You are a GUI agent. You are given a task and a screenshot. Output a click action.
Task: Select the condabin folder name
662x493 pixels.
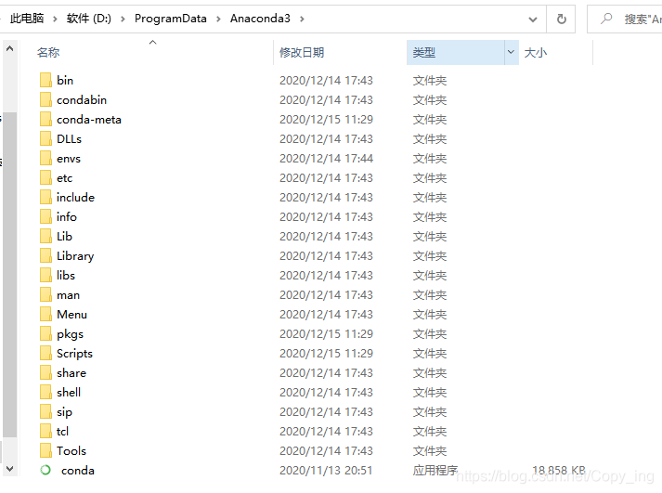(82, 99)
